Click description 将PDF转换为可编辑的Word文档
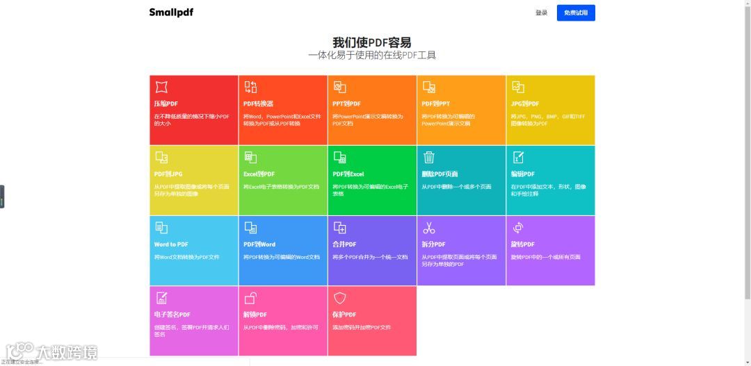This screenshot has width=751, height=366. 282,258
